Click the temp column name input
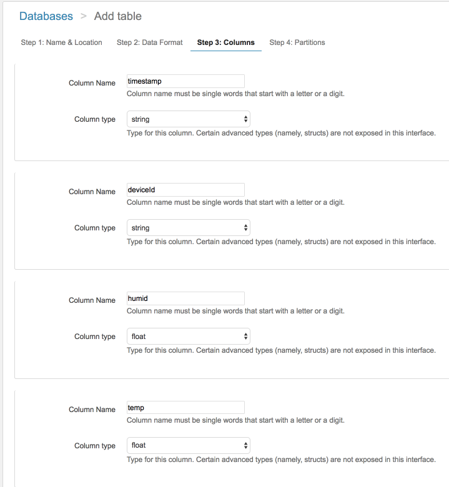This screenshot has height=487, width=449. pos(185,408)
